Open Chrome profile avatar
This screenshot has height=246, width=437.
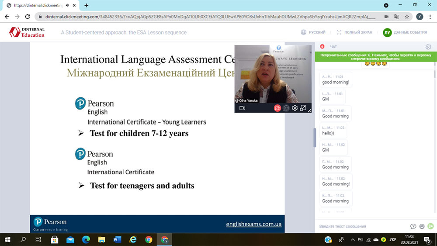click(x=420, y=17)
